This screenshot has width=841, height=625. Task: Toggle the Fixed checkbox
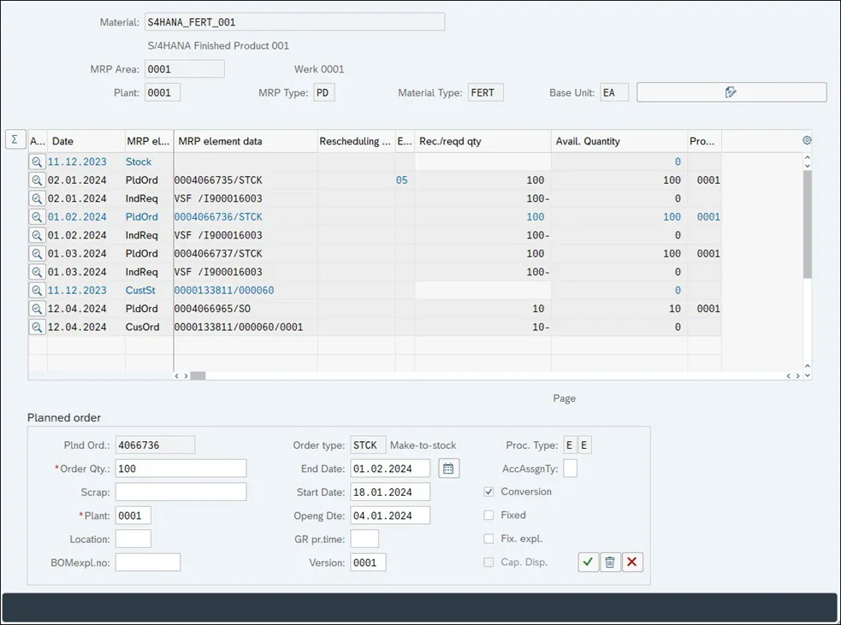[x=489, y=515]
